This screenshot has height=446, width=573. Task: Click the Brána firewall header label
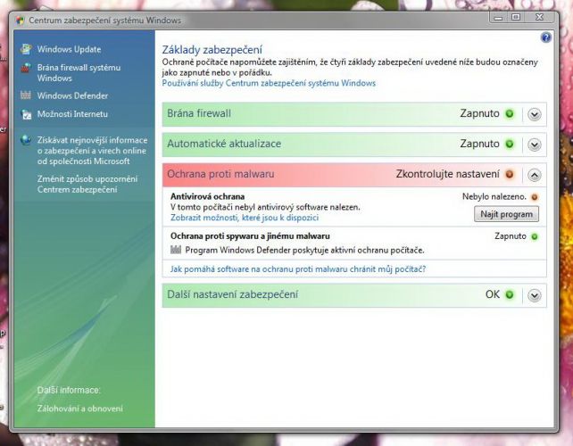point(199,113)
